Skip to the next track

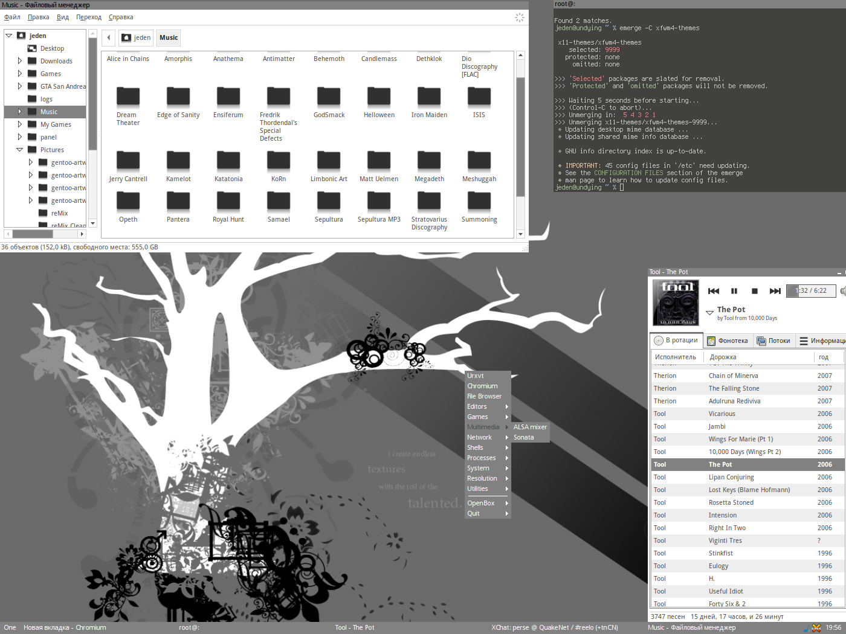775,291
